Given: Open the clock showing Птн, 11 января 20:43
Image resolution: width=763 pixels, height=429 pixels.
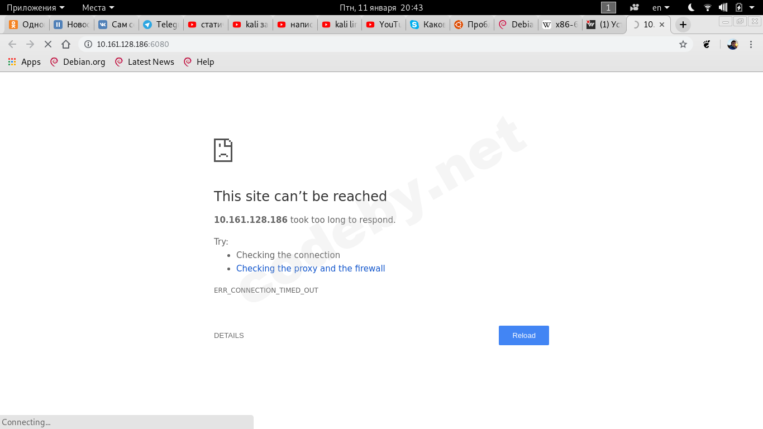Looking at the screenshot, I should [x=381, y=7].
